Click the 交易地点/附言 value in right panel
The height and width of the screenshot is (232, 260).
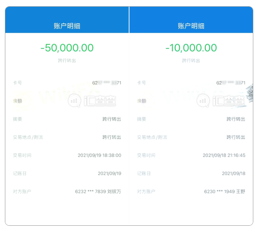[236, 137]
